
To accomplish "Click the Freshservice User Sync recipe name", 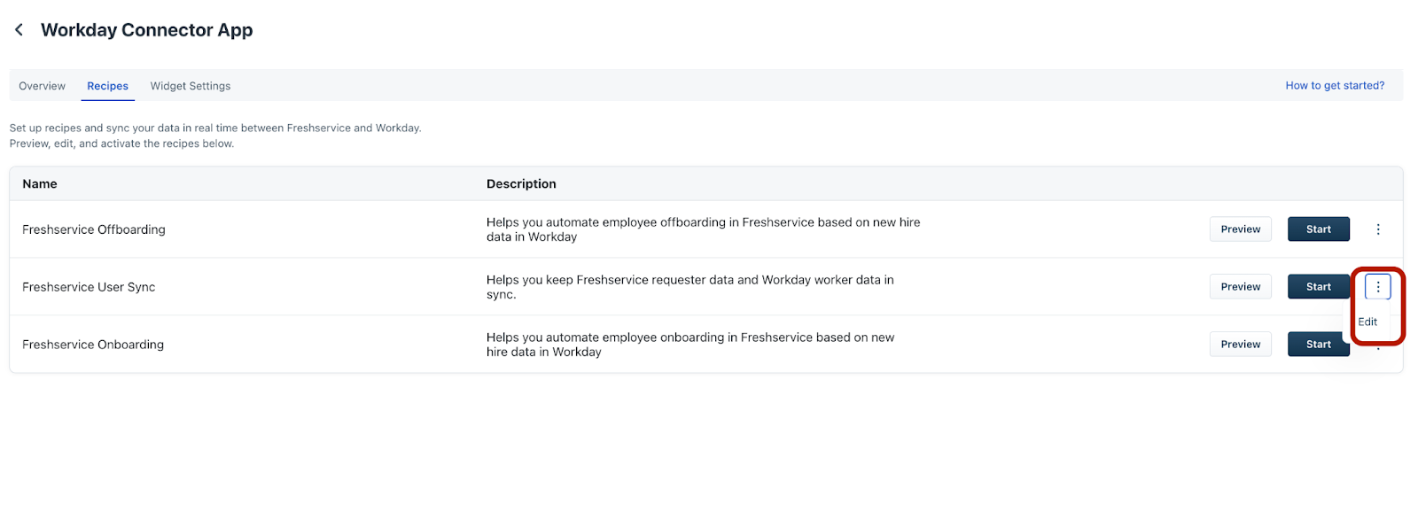I will point(89,287).
